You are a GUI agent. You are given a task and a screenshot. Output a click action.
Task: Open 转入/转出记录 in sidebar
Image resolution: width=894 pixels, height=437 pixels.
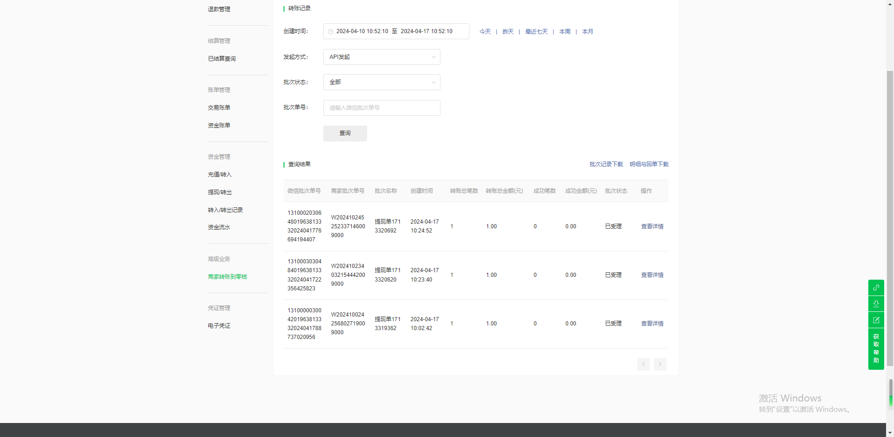pyautogui.click(x=226, y=210)
